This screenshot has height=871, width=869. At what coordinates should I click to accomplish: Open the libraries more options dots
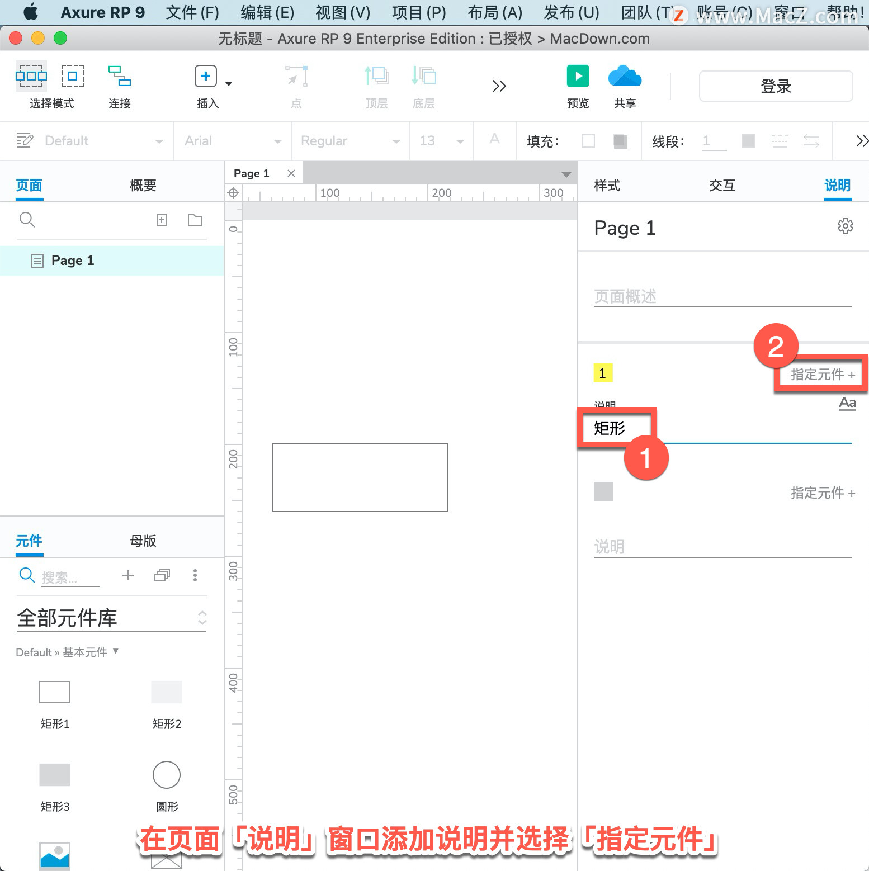pyautogui.click(x=195, y=575)
